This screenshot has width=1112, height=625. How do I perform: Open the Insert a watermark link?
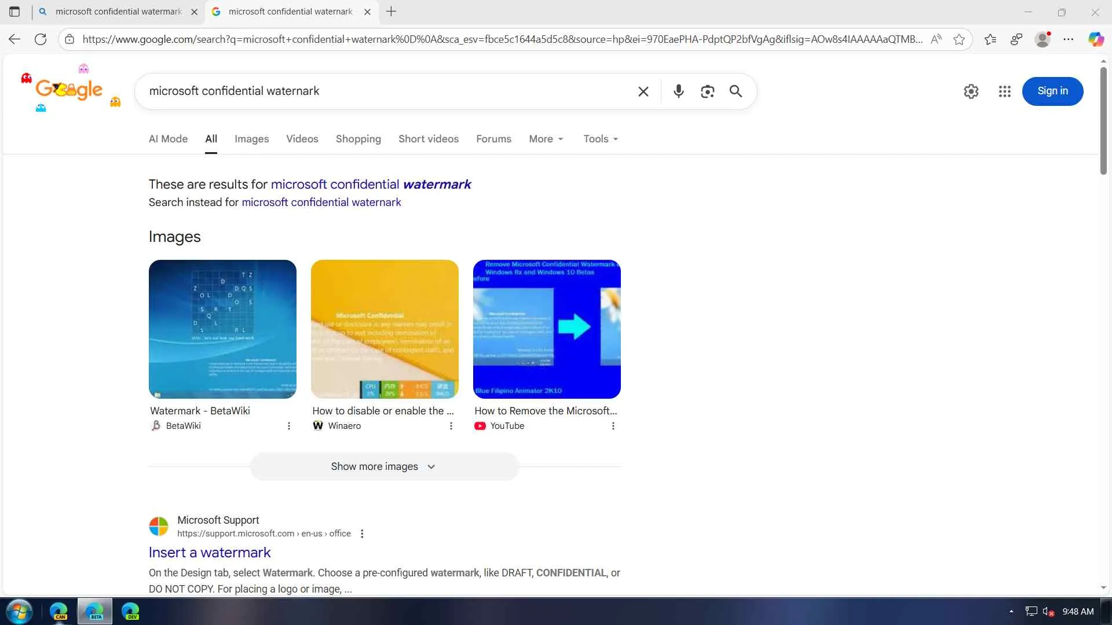pos(210,553)
